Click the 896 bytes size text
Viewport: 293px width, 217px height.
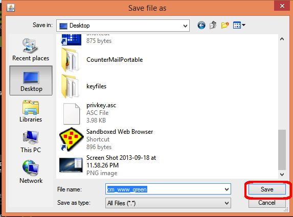tap(99, 147)
